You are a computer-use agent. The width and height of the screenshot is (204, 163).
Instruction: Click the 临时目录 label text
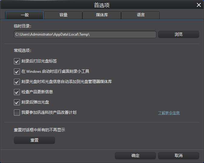click(22, 26)
